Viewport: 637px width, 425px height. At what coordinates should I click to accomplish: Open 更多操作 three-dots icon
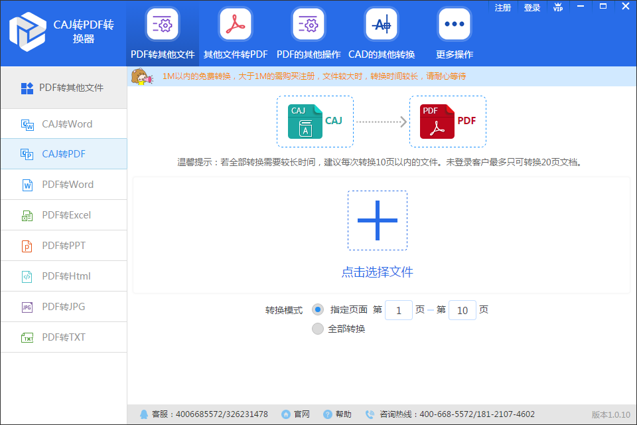[x=455, y=25]
